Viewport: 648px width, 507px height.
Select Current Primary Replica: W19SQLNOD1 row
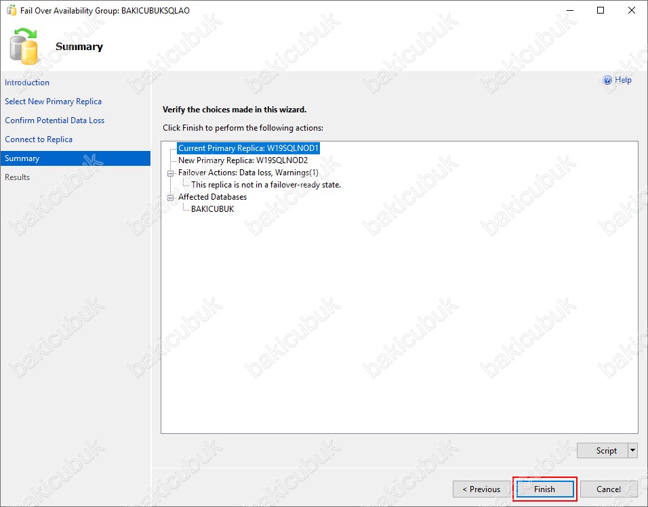point(248,148)
